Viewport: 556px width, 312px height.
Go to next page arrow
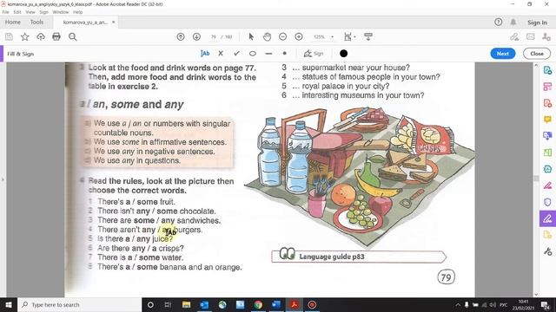pyautogui.click(x=196, y=36)
